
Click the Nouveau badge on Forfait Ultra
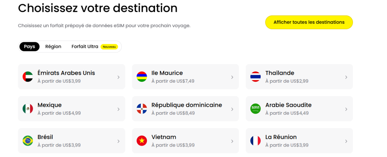(109, 47)
